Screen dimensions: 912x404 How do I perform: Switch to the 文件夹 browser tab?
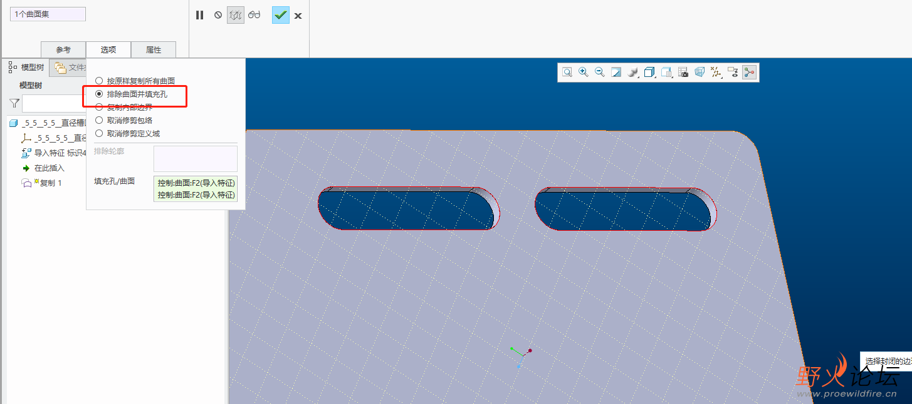click(x=68, y=68)
